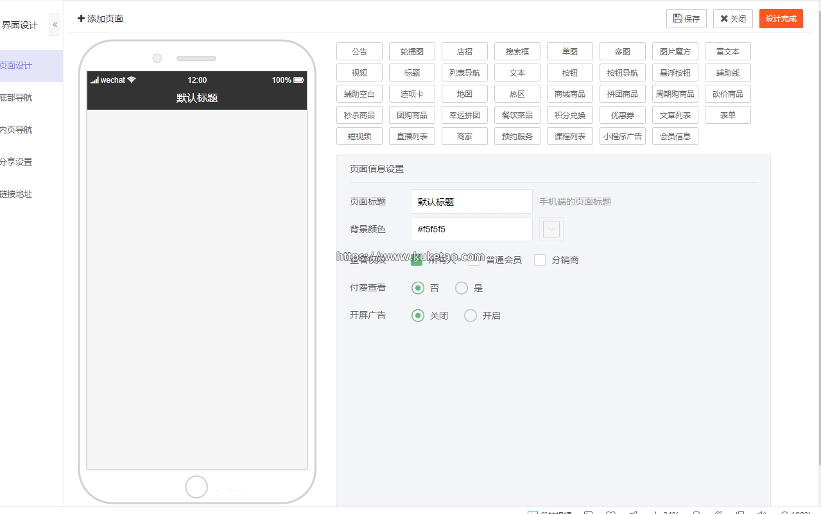This screenshot has width=821, height=514.
Task: Click the 默认标题 header in phone preview
Action: pos(197,98)
